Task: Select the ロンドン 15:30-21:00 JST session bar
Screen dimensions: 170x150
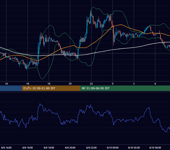Action: coord(51,88)
